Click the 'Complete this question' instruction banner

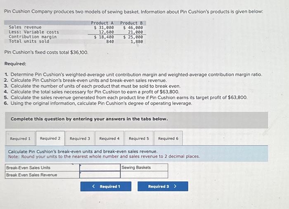click(136, 119)
